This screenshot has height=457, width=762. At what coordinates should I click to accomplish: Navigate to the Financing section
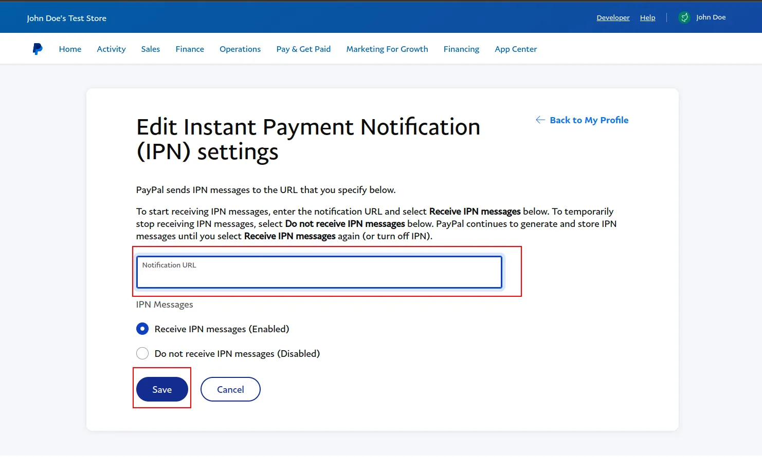461,49
